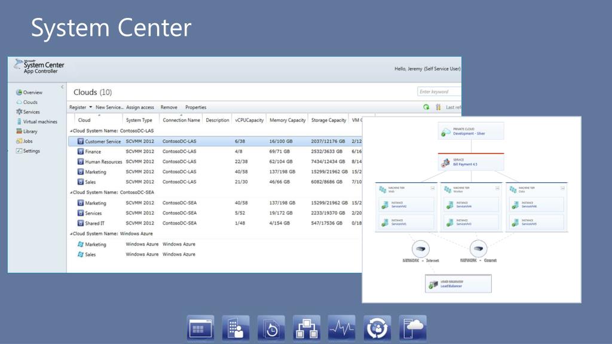Select instance ServiceVM2 in Web tier

click(406, 204)
